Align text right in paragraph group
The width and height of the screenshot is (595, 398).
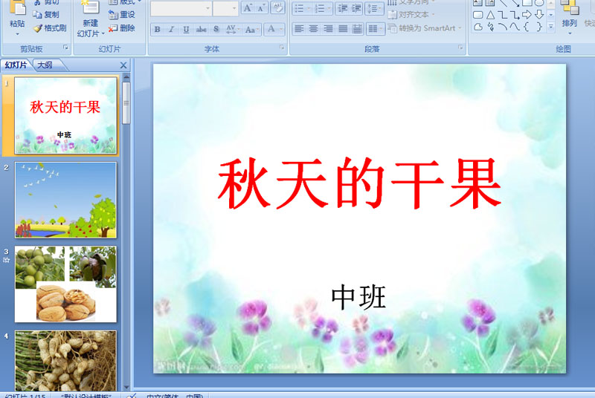click(328, 29)
